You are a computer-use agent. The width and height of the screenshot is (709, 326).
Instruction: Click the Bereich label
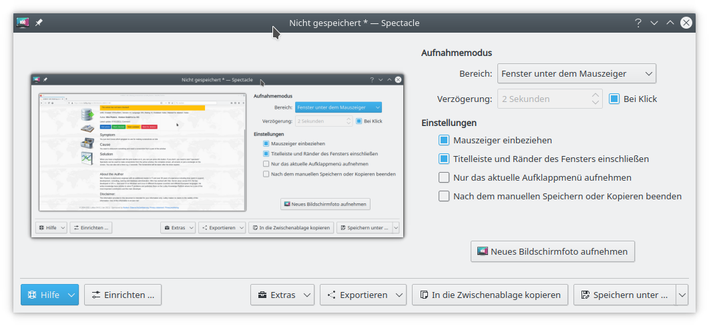point(476,73)
